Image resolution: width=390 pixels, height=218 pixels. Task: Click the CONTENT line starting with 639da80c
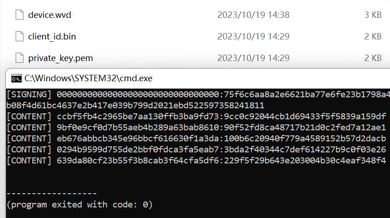[196, 161]
